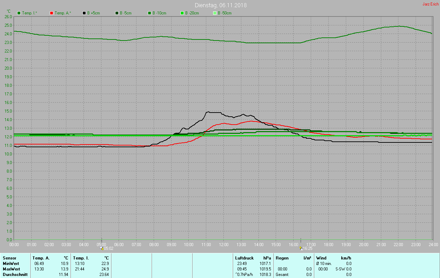The image size is (440, 278).
Task: Click the MaxWert row label
Action: (11, 269)
